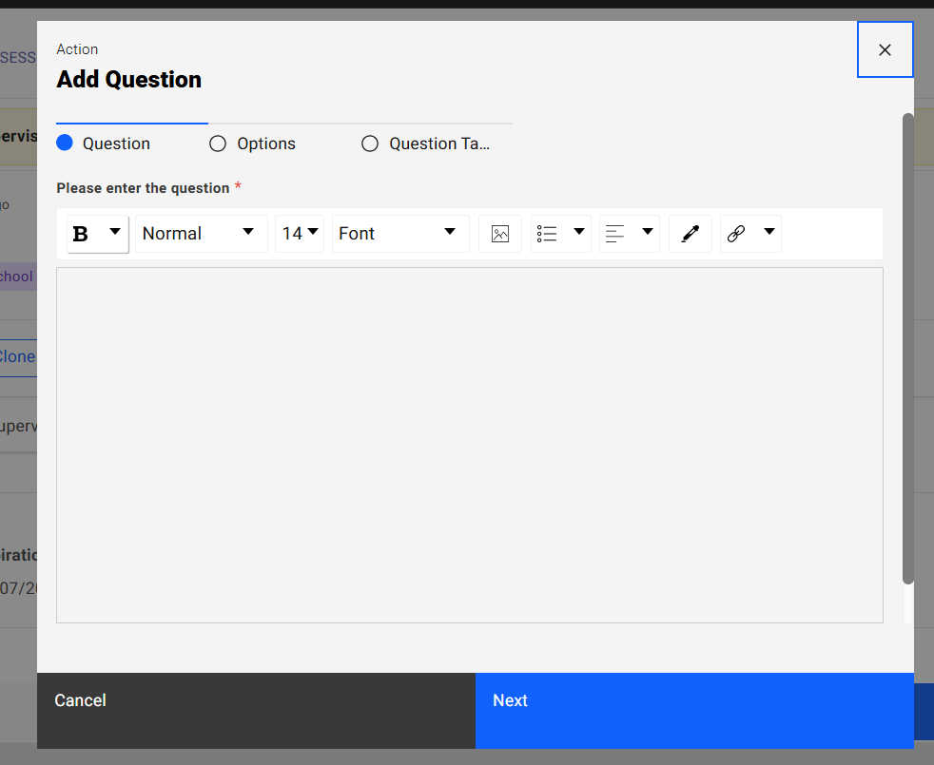Insert an image using the picture icon

pyautogui.click(x=500, y=234)
